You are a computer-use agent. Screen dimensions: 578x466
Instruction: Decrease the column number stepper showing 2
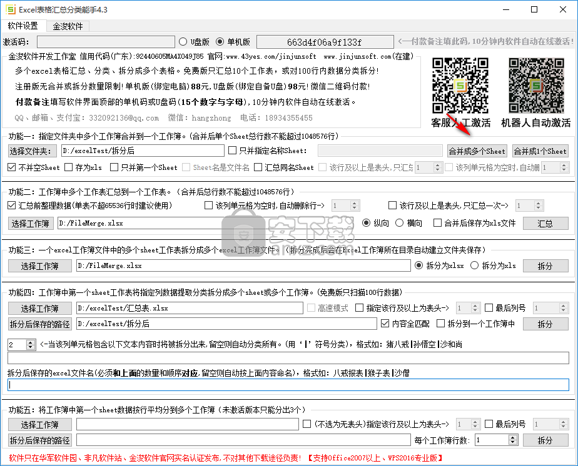pyautogui.click(x=31, y=347)
